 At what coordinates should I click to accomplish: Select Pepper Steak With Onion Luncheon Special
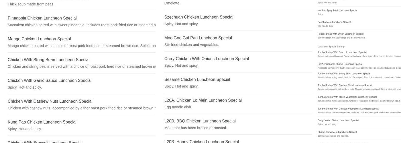(x=340, y=34)
